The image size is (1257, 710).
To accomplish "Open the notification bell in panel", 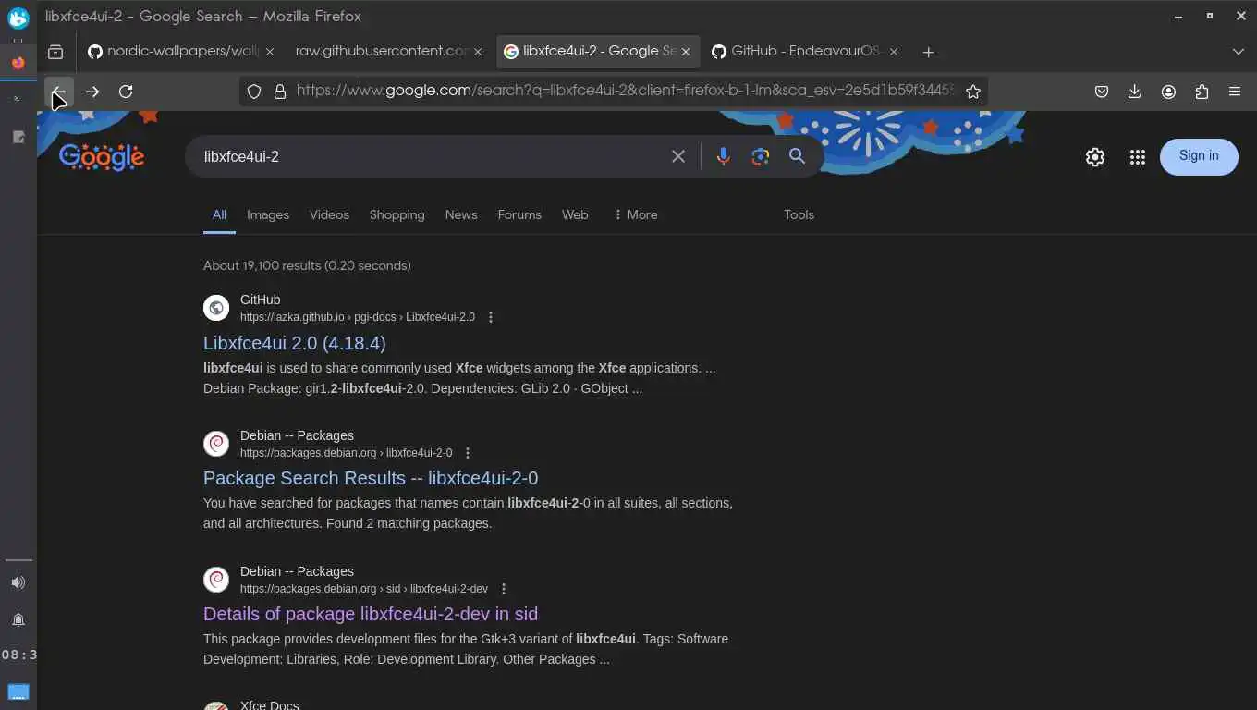I will (x=18, y=619).
